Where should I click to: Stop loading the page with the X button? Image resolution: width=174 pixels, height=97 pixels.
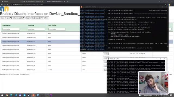click(x=8, y=5)
